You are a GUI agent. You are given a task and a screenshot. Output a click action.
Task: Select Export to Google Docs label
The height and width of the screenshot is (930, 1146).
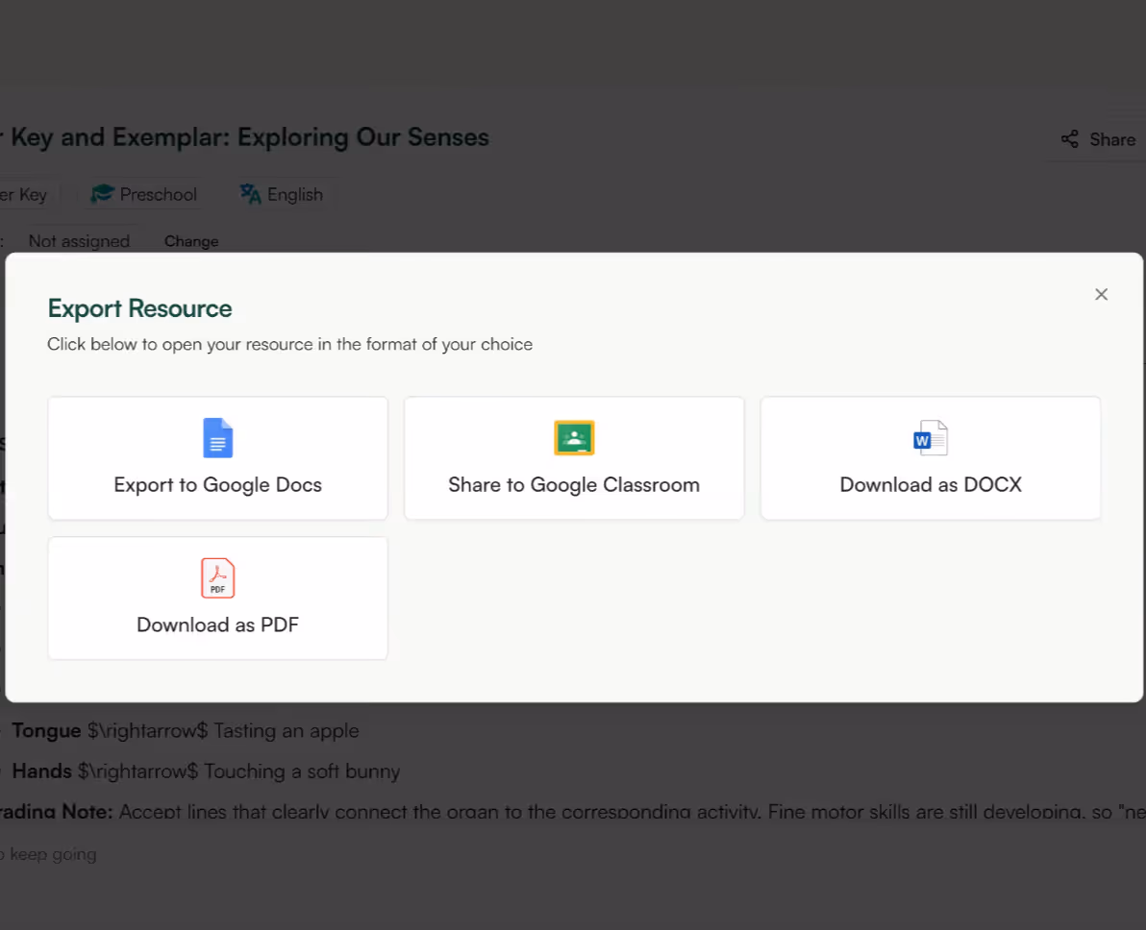[x=218, y=485]
